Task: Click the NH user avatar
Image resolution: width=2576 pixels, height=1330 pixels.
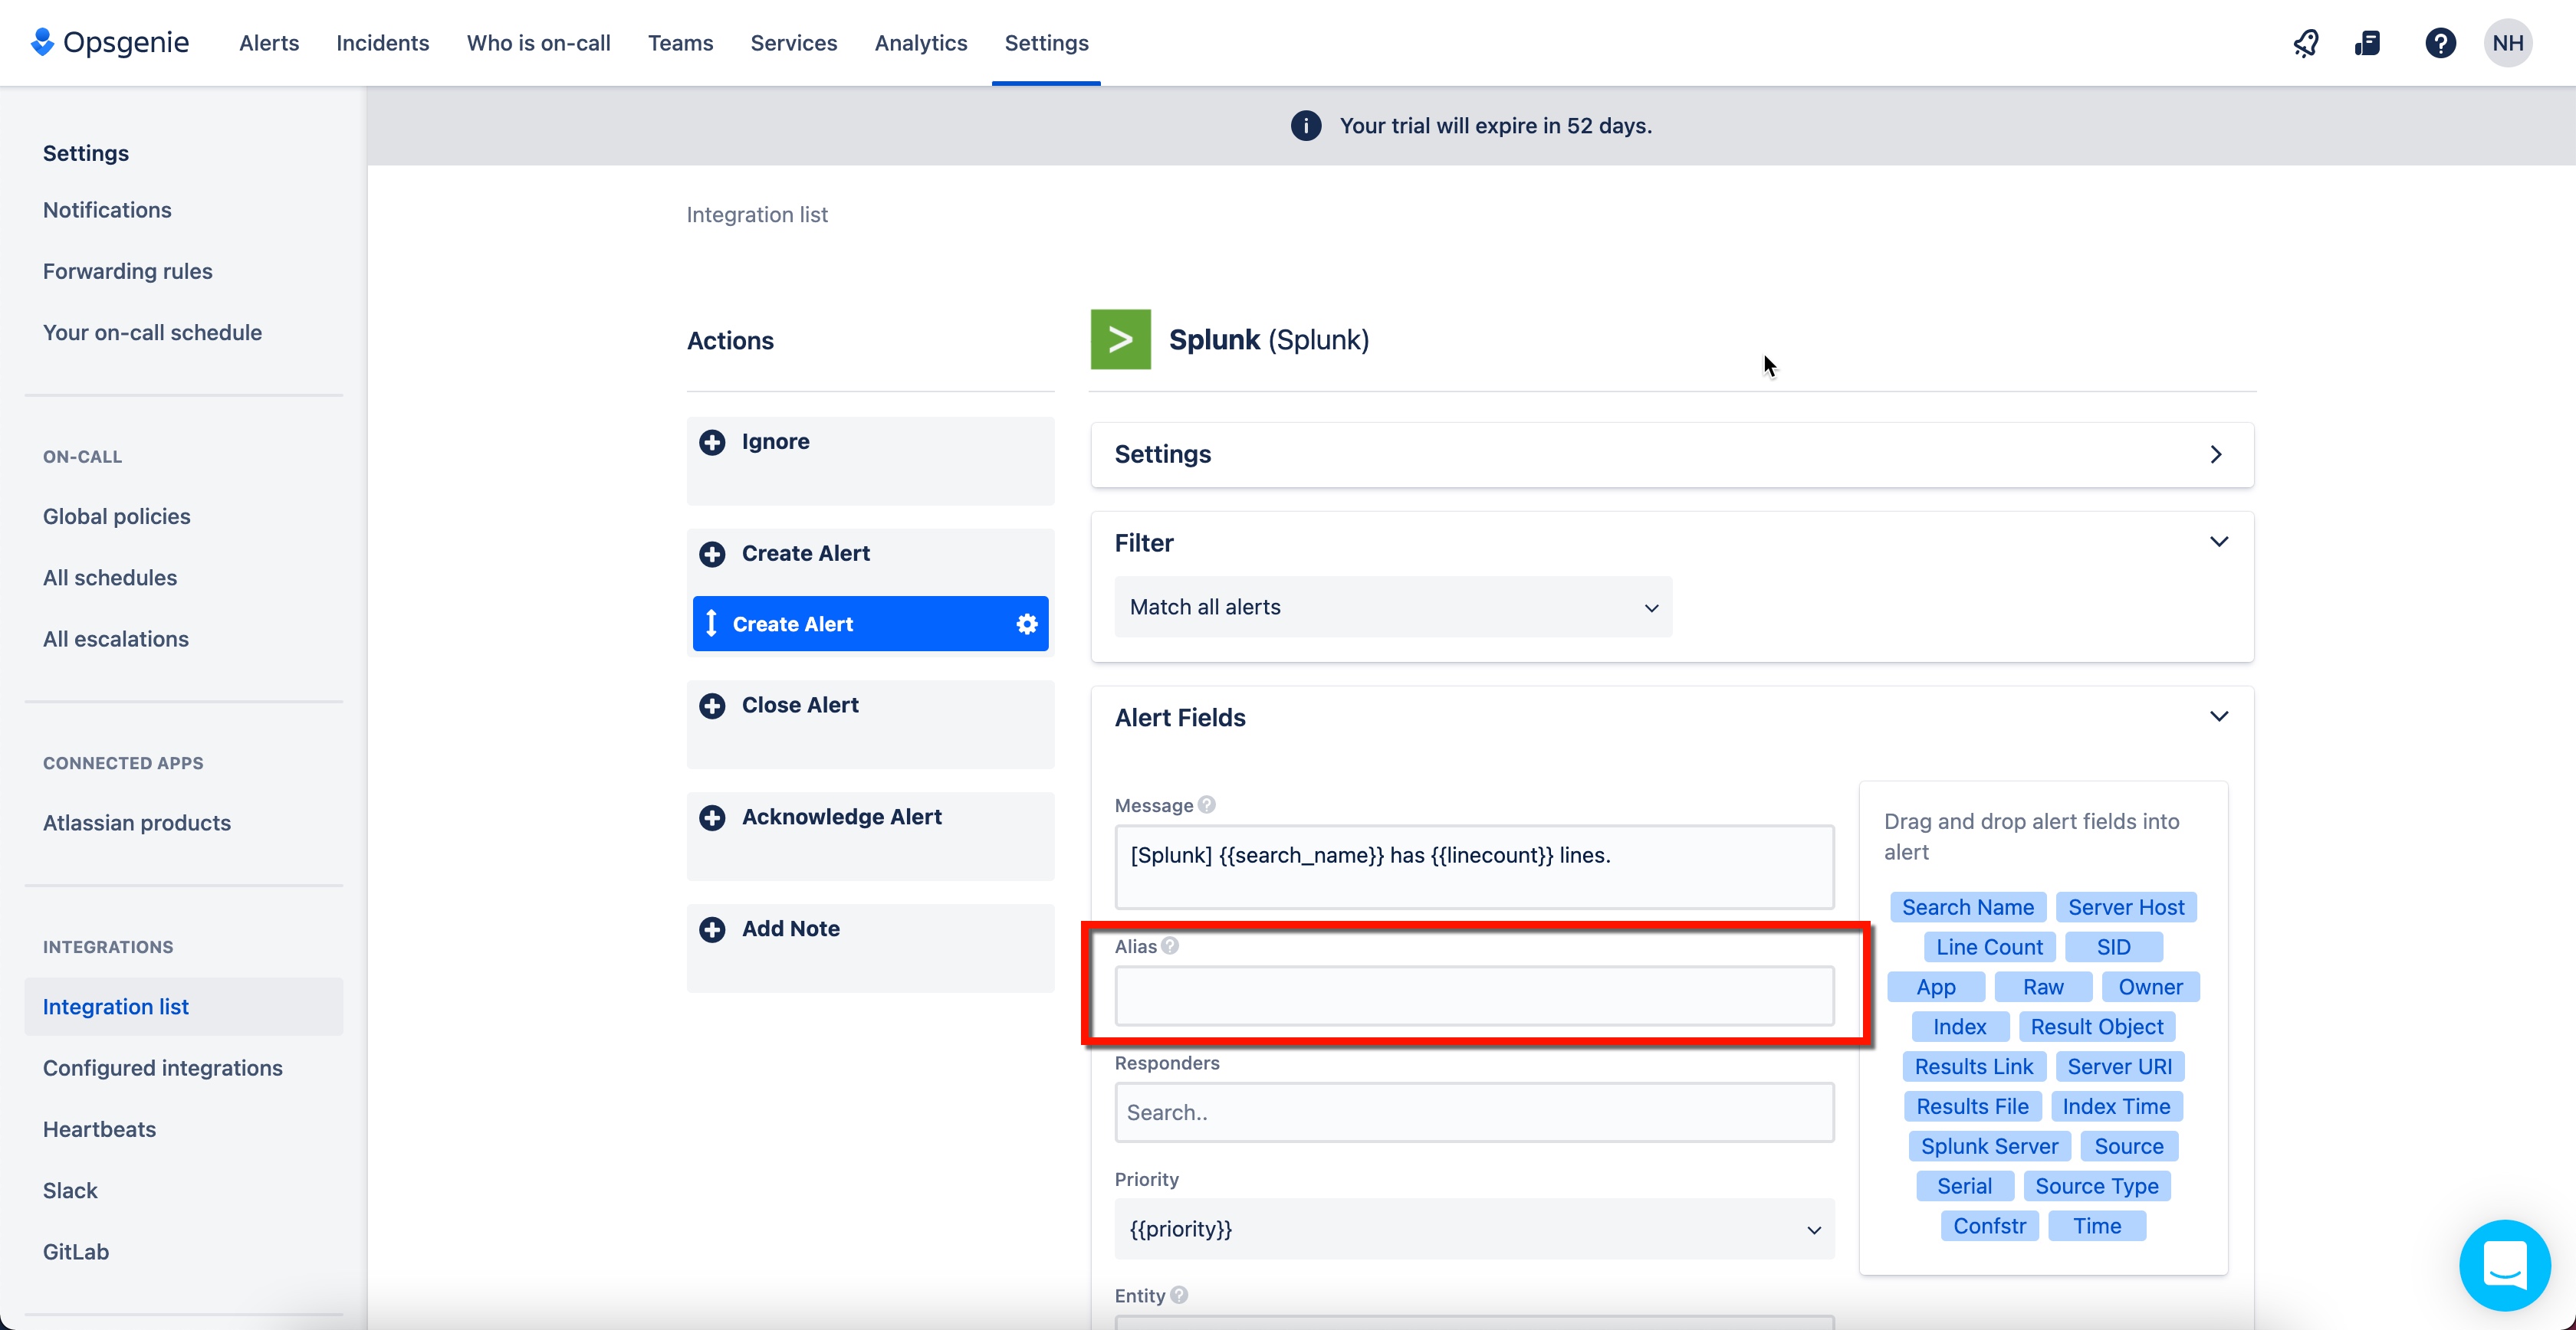Action: pyautogui.click(x=2507, y=43)
